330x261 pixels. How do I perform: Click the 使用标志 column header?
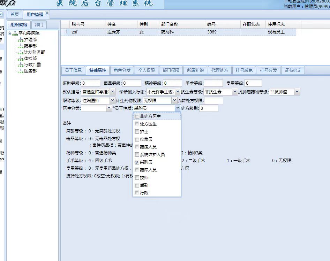coord(283,24)
